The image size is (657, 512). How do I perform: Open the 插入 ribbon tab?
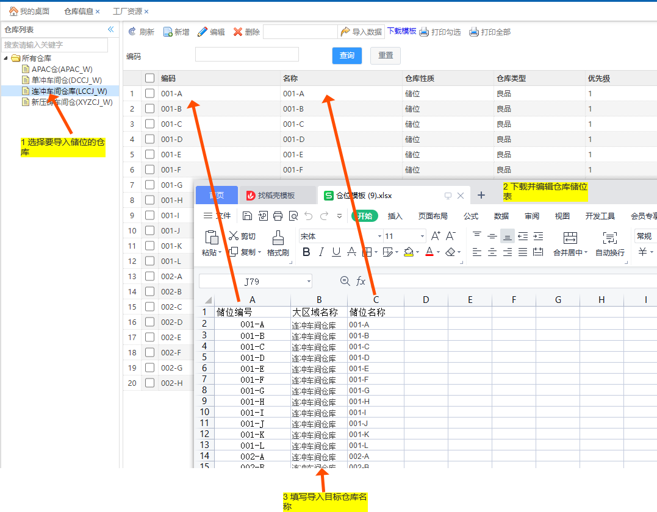click(x=395, y=216)
